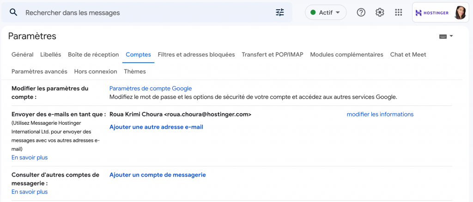The image size is (473, 202).
Task: Click Ajouter une autre adresse e-mail
Action: [x=156, y=127]
